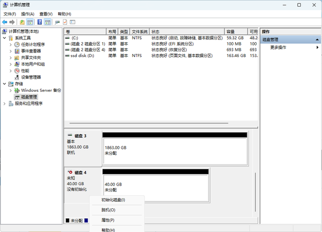Sort by the 文件系统 column header
This screenshot has height=232, width=322.
click(x=140, y=32)
